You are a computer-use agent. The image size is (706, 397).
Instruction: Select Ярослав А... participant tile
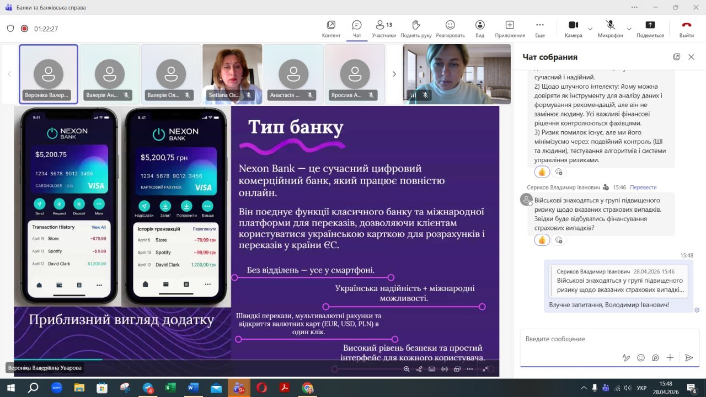point(355,74)
